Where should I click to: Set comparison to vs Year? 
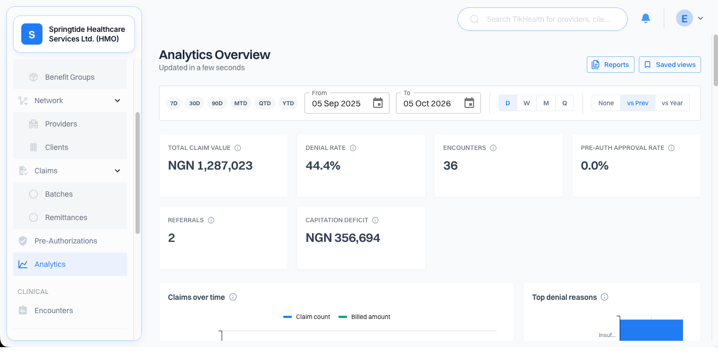(672, 103)
